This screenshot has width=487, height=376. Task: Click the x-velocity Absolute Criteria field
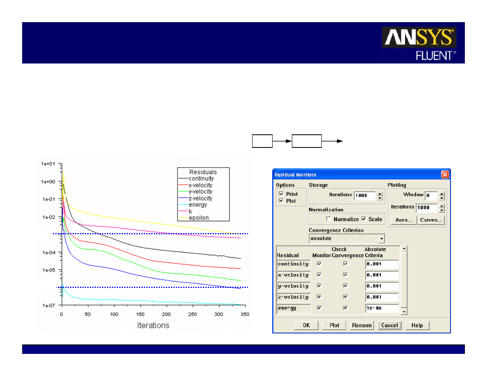(382, 275)
